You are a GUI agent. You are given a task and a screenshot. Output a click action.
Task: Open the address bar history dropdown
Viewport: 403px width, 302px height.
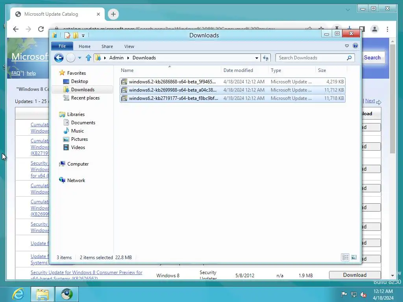[257, 58]
